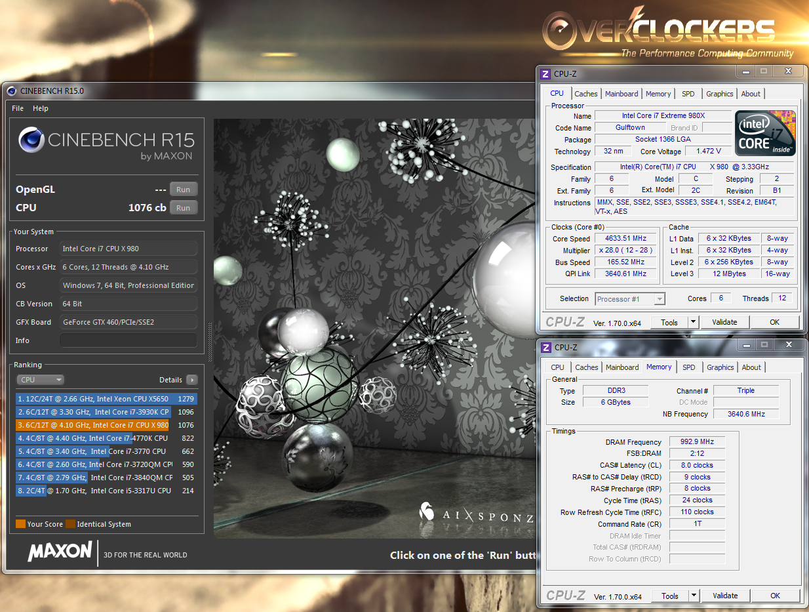Run the CPU benchmark
Screen dimensions: 809x612
coord(184,208)
